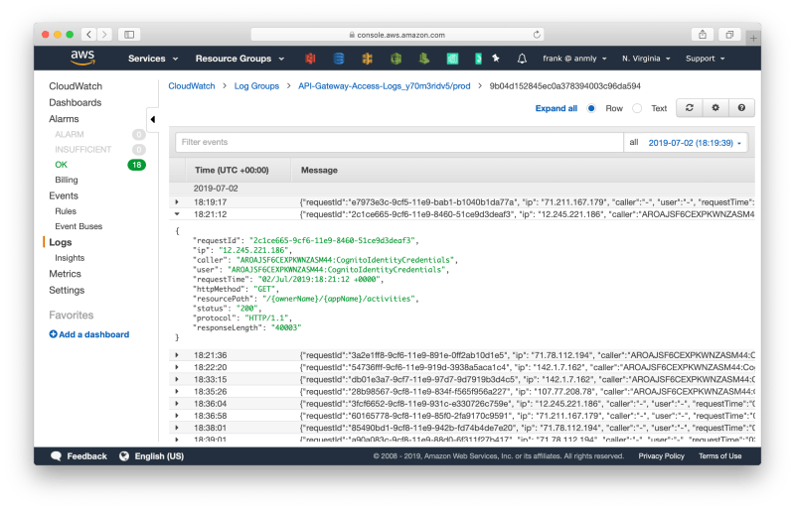The height and width of the screenshot is (510, 795).
Task: Open the olive green cube shortcut icon
Action: click(396, 59)
